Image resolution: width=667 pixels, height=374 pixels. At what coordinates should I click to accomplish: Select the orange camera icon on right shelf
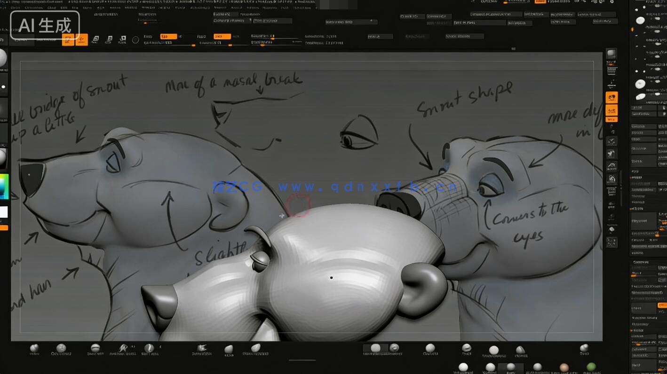click(x=612, y=97)
